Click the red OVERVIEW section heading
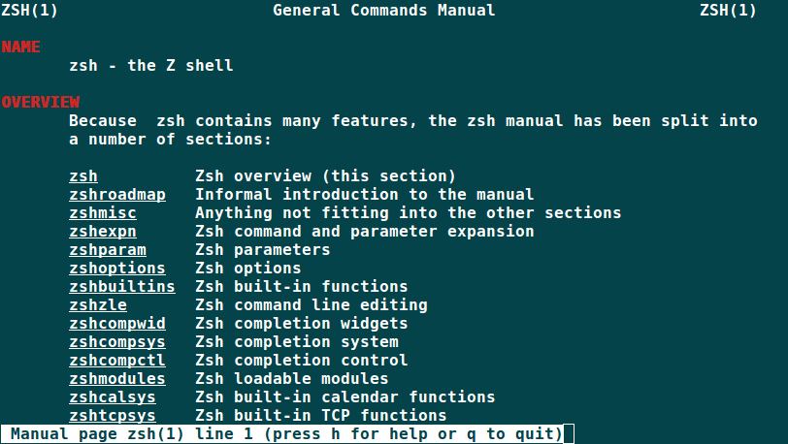The height and width of the screenshot is (444, 788). (40, 103)
